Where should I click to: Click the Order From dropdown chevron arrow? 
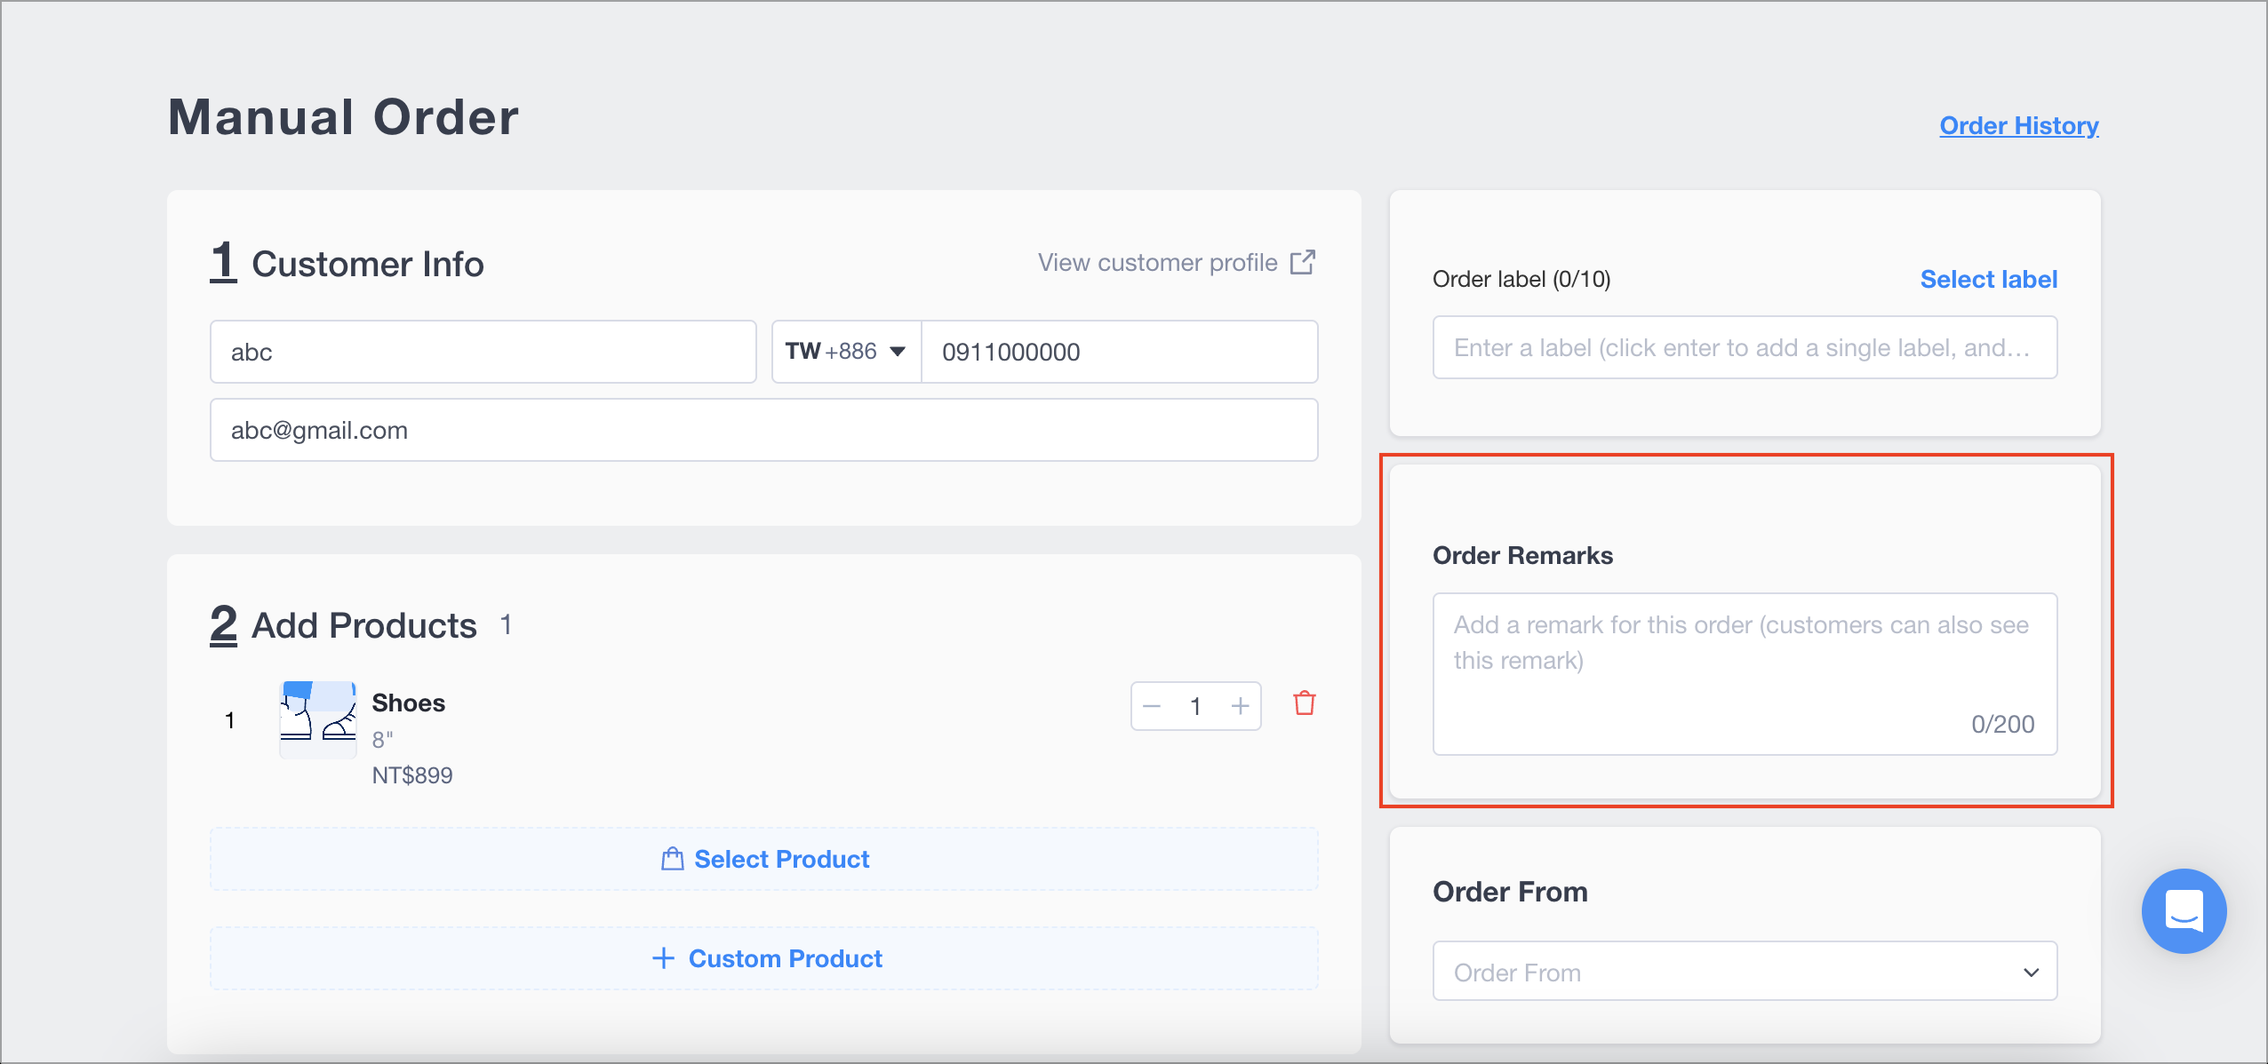pyautogui.click(x=2032, y=973)
